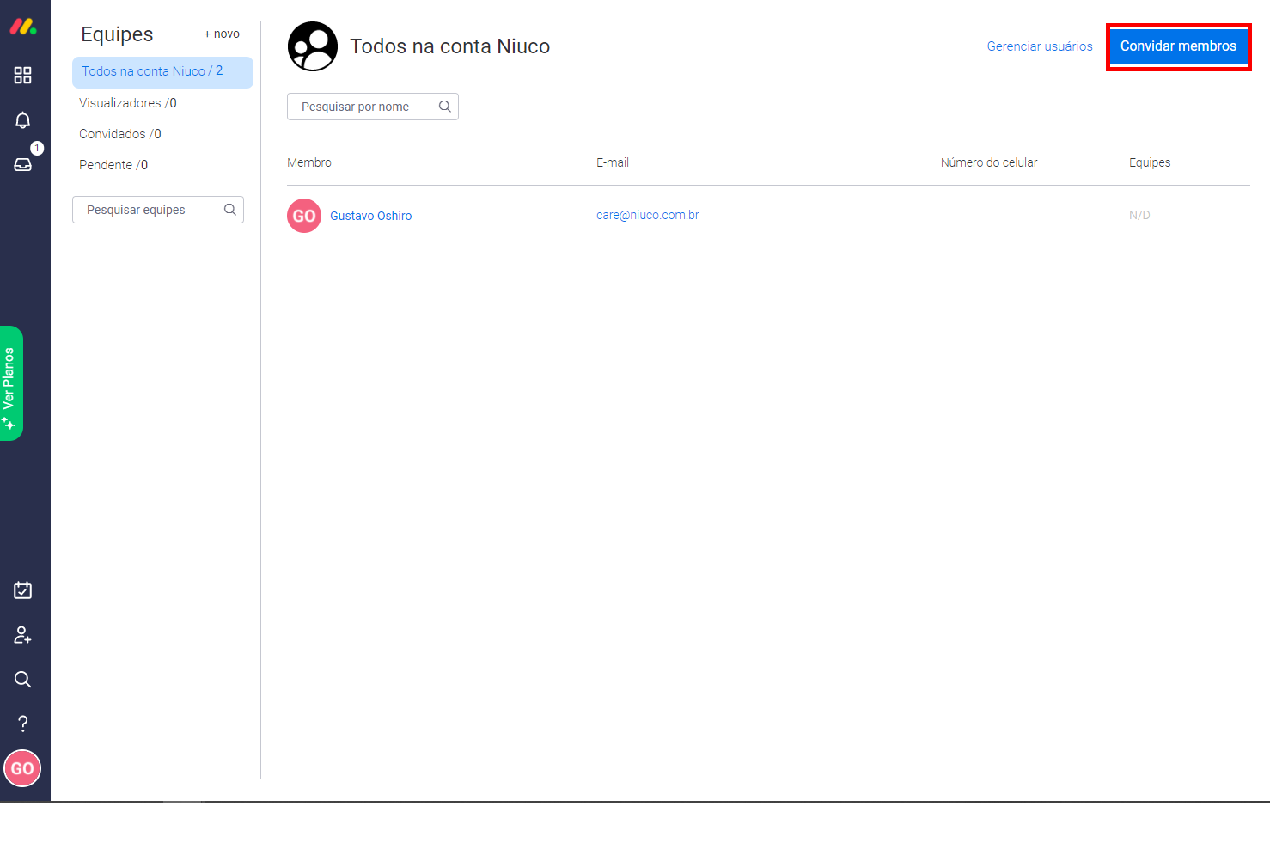The width and height of the screenshot is (1270, 849).
Task: Click the Membro column header
Action: (x=309, y=162)
